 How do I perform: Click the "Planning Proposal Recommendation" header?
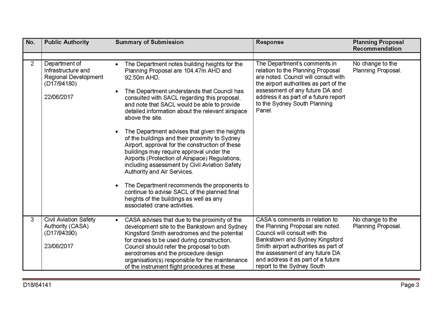(378, 46)
